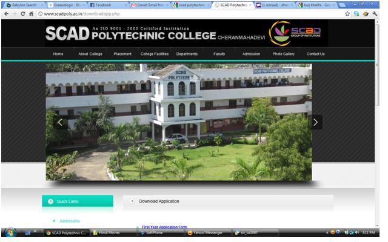Click the volume icon in system tray
The image size is (388, 242).
click(357, 232)
